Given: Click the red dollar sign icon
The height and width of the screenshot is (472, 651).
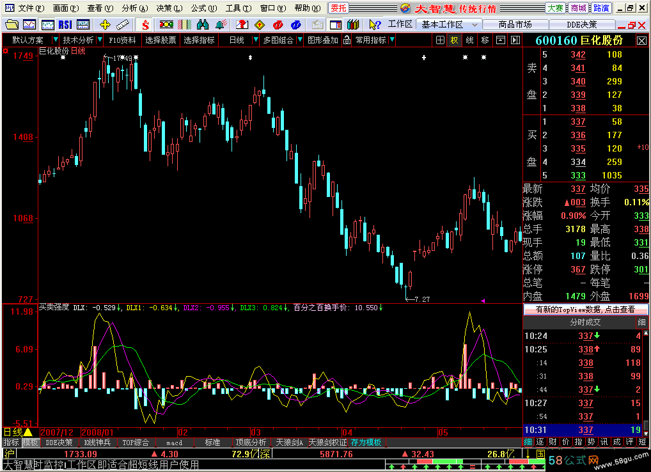Looking at the screenshot, I should pos(145,24).
